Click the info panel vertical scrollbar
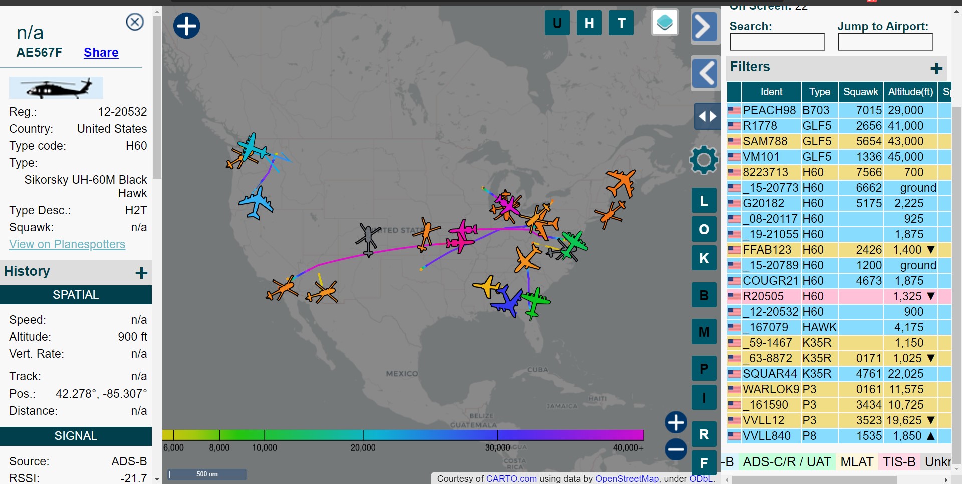Image resolution: width=962 pixels, height=484 pixels. tap(157, 97)
